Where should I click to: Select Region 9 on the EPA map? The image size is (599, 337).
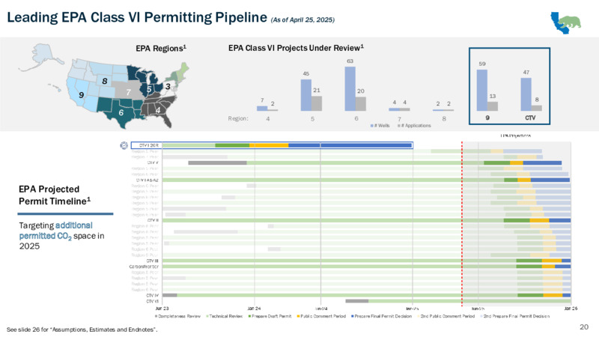point(81,94)
